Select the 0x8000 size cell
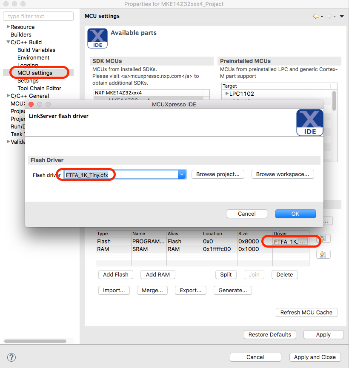349x368 pixels. click(255, 242)
